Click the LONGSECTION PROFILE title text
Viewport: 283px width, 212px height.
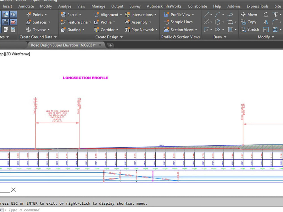85,78
